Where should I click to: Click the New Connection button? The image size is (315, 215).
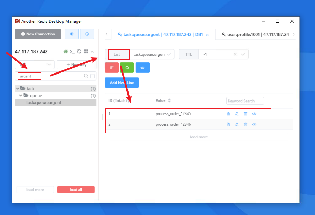point(38,34)
